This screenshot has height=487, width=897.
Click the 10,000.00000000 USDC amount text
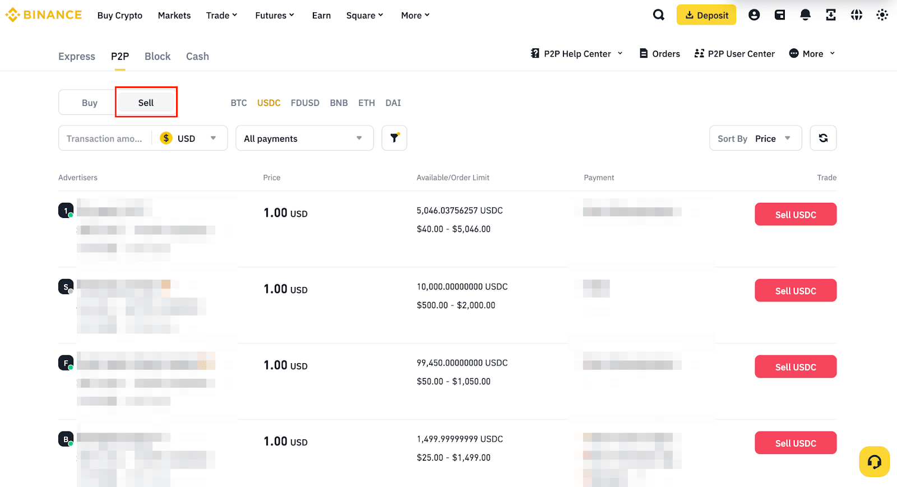pyautogui.click(x=462, y=286)
